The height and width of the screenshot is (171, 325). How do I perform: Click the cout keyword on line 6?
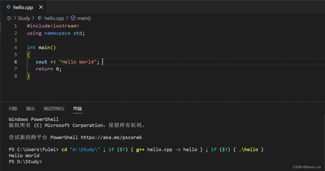pyautogui.click(x=41, y=62)
